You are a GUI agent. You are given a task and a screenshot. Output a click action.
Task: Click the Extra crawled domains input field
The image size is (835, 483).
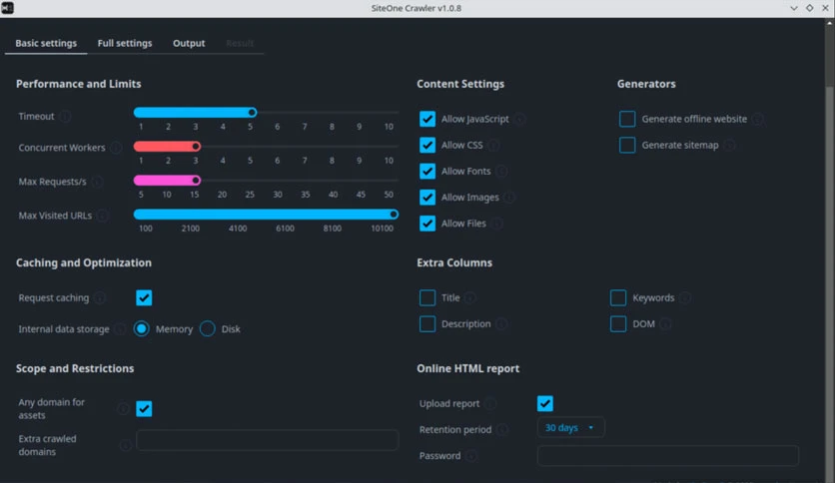pyautogui.click(x=268, y=440)
